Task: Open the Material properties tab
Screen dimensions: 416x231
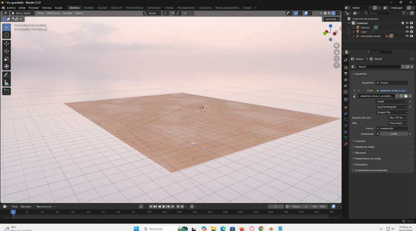Action: (x=346, y=144)
